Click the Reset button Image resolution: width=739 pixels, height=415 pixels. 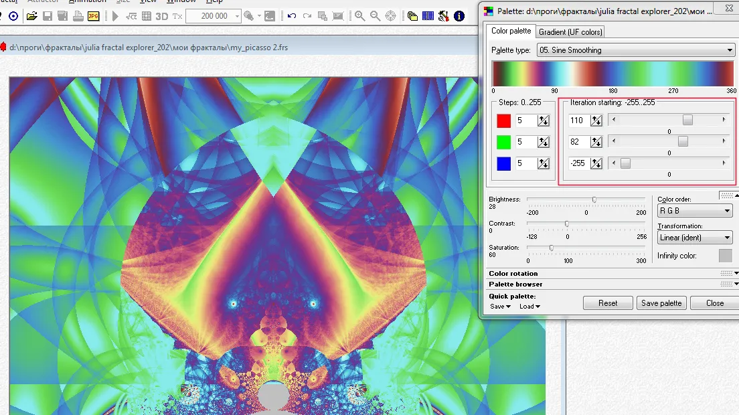click(x=608, y=303)
